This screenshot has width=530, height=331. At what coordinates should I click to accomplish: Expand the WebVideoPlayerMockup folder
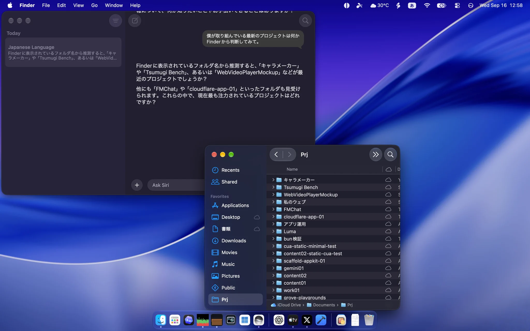tap(273, 194)
